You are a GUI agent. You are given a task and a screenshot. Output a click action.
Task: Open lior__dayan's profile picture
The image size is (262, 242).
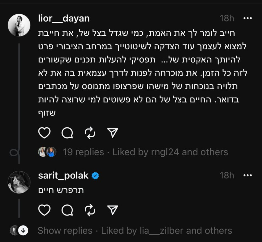point(19,25)
